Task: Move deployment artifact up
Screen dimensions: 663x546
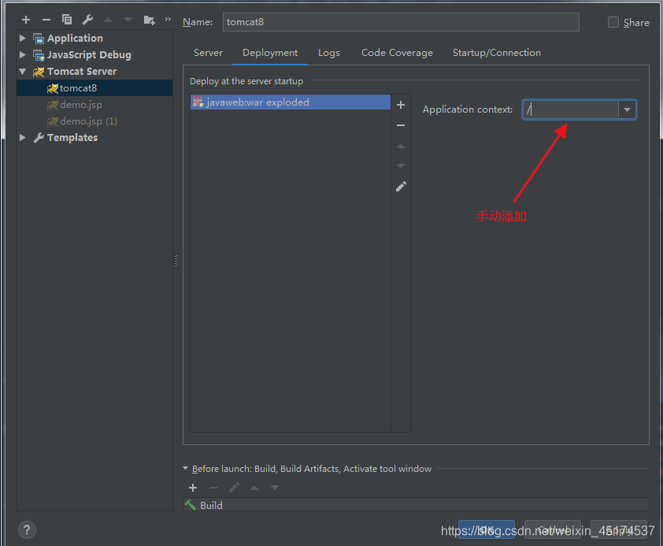Action: click(x=401, y=146)
